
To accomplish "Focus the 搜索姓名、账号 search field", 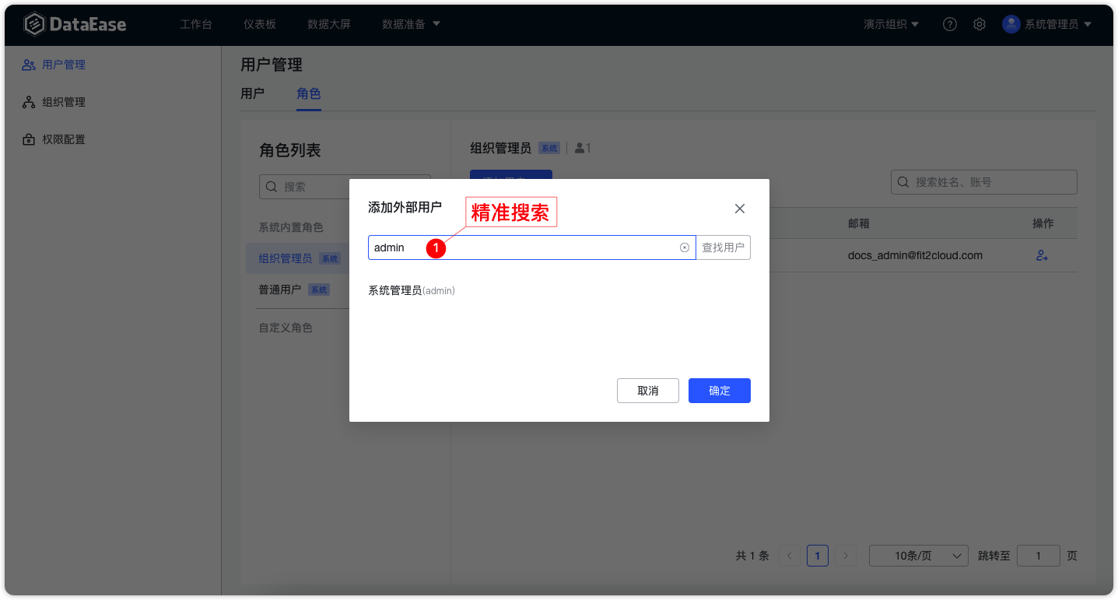I will click(984, 182).
